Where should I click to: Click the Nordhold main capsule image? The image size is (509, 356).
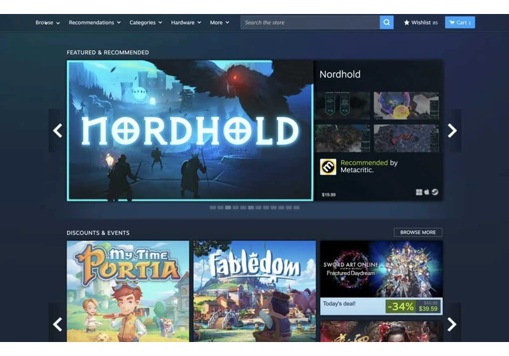190,131
